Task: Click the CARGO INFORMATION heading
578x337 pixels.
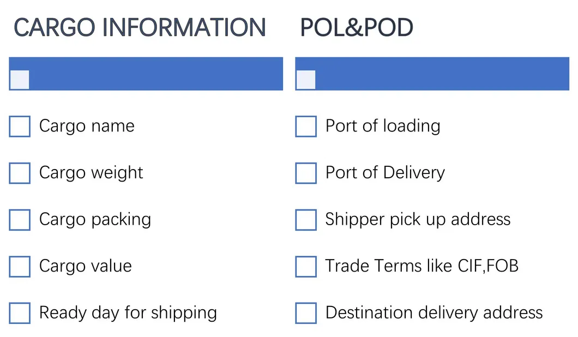Action: 140,28
